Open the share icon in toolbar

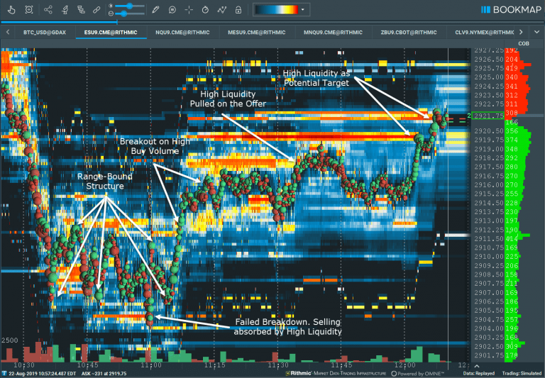(48, 10)
